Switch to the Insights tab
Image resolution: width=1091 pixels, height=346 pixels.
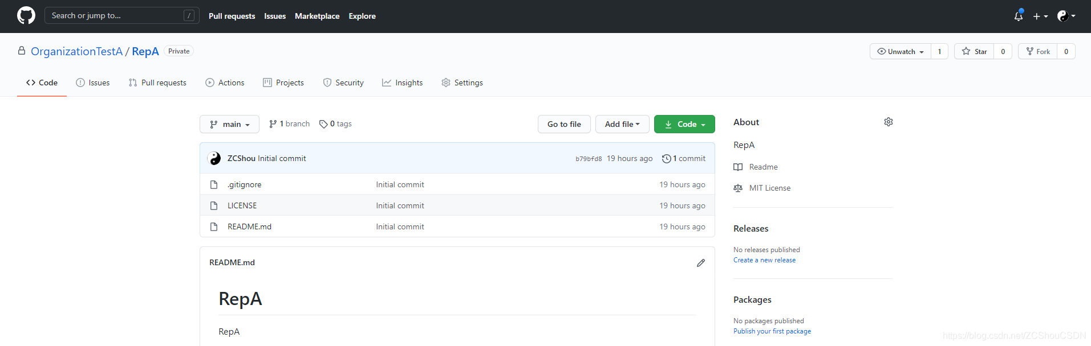(403, 83)
